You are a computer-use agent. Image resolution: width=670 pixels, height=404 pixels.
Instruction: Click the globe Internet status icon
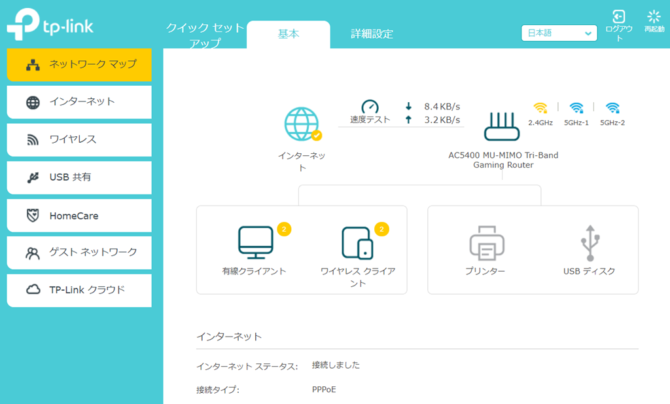(x=302, y=124)
